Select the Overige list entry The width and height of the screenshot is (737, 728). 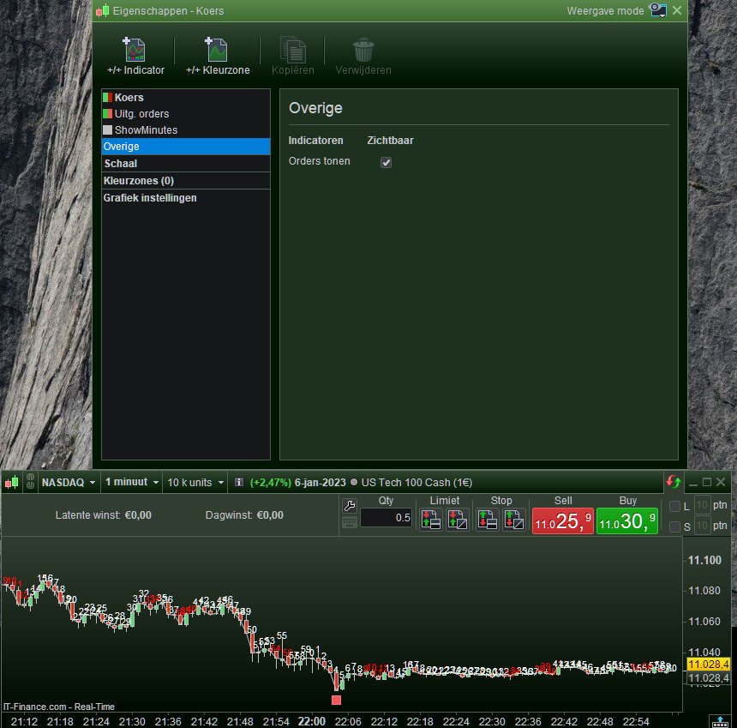pos(186,147)
